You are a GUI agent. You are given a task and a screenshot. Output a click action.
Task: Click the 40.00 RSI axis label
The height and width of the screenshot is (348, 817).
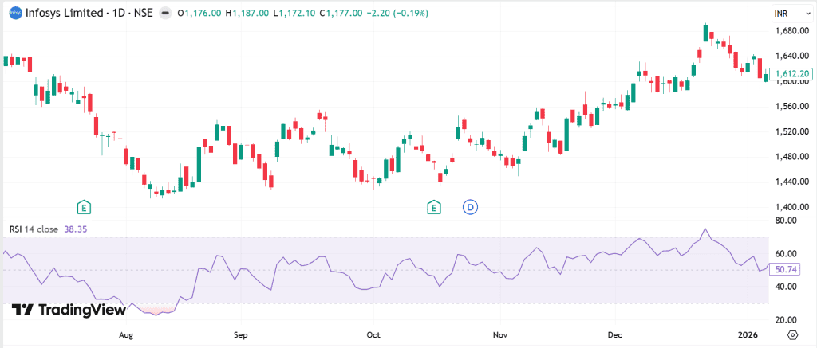point(786,287)
